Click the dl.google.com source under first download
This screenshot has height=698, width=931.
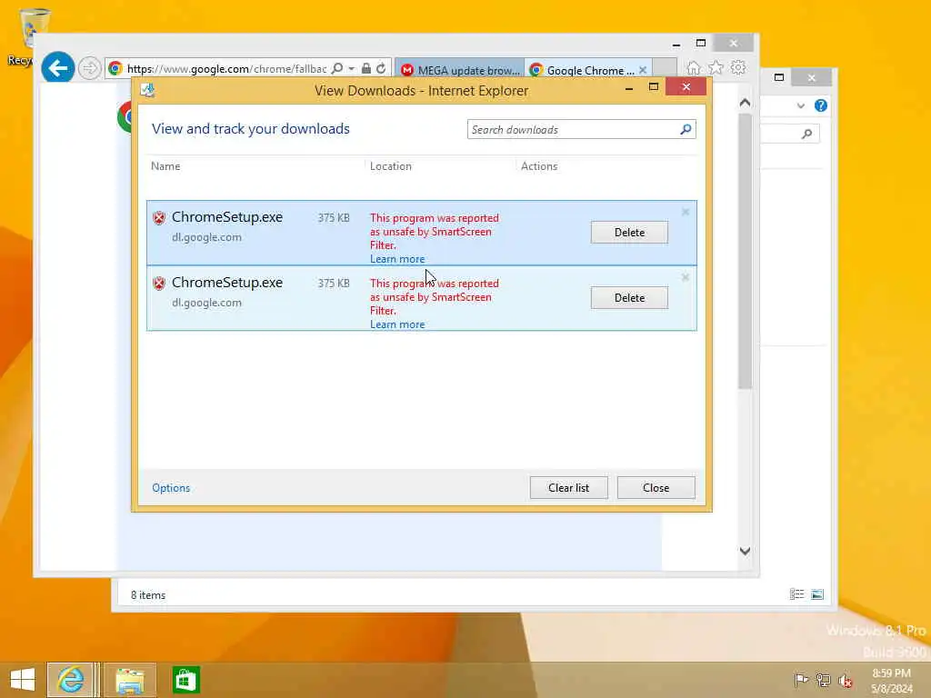(x=206, y=237)
